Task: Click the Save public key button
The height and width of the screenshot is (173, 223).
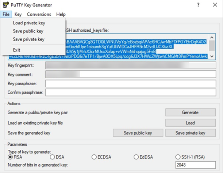Action: (x=138, y=133)
